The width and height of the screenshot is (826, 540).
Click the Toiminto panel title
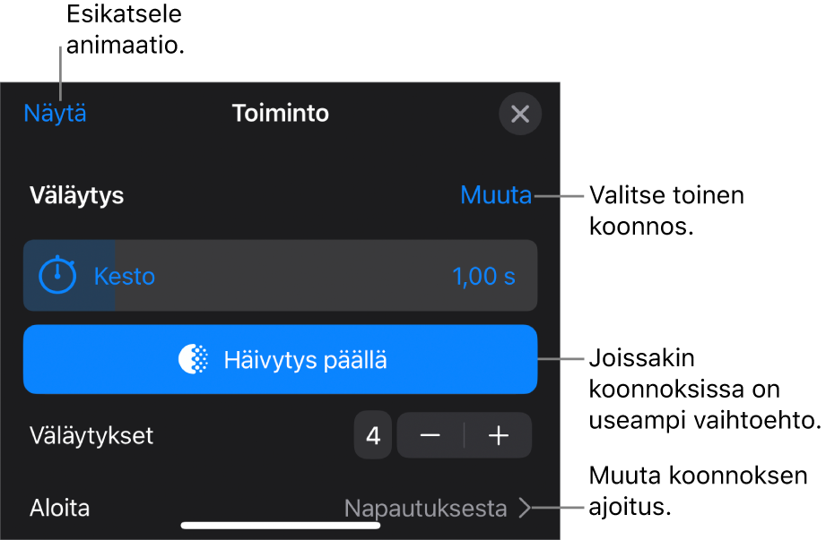(280, 114)
